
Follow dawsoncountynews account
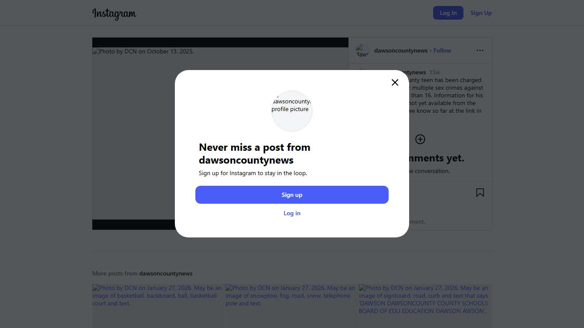442,50
